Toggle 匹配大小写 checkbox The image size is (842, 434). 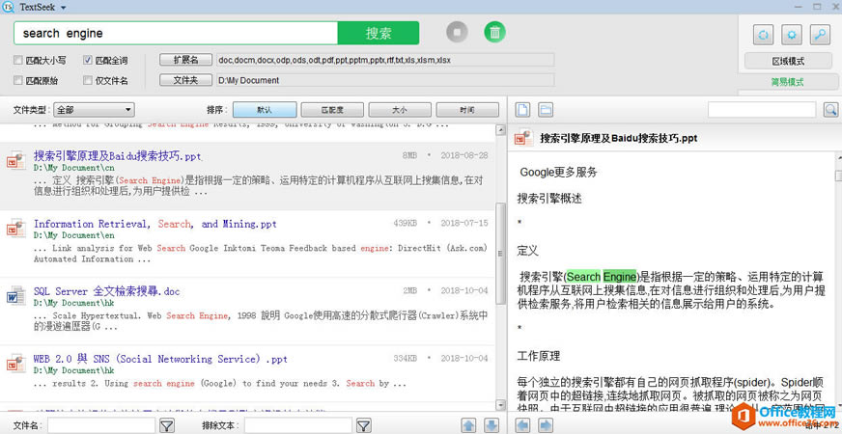(18, 61)
